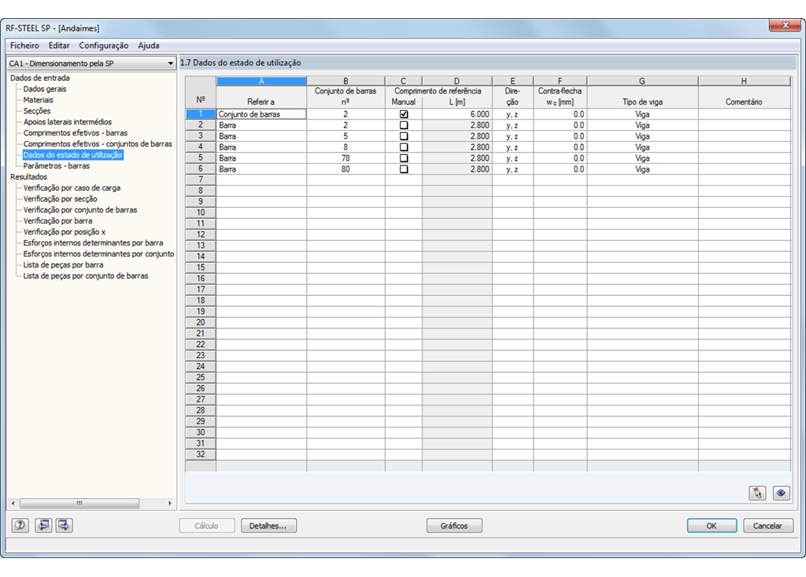
Task: Click left arrow of tree horizontal scrollbar
Action: pyautogui.click(x=13, y=504)
